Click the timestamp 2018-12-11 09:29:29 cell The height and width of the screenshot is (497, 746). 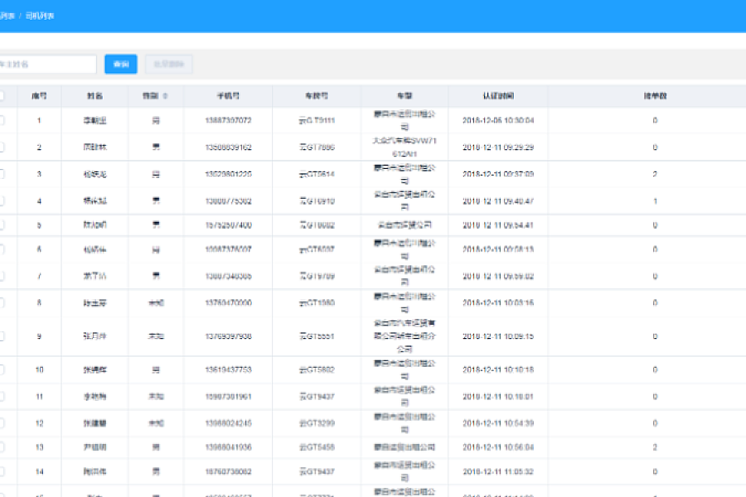[497, 147]
